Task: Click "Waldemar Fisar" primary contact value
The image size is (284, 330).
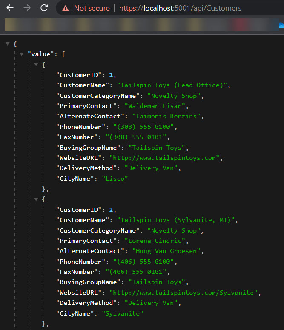Action: pos(155,106)
